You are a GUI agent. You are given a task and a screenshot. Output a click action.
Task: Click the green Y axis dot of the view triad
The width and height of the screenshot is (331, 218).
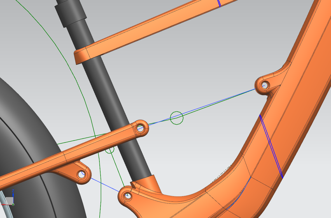coord(13,205)
